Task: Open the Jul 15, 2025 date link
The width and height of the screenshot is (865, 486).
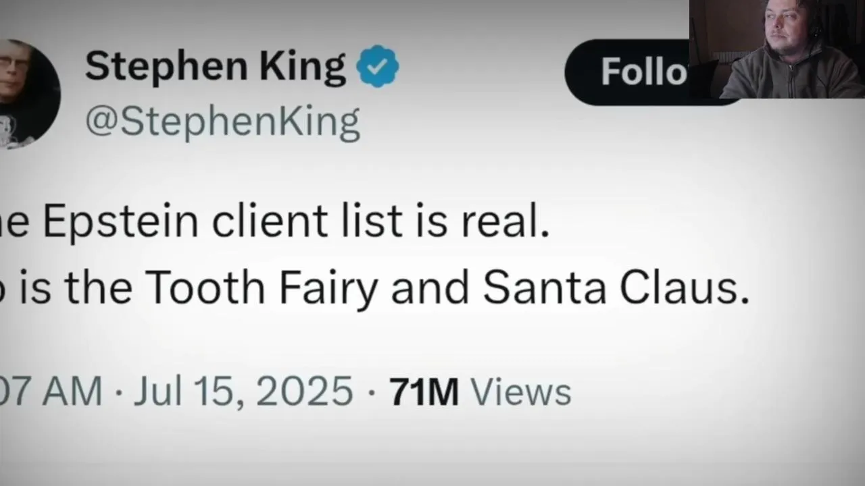Action: click(243, 391)
